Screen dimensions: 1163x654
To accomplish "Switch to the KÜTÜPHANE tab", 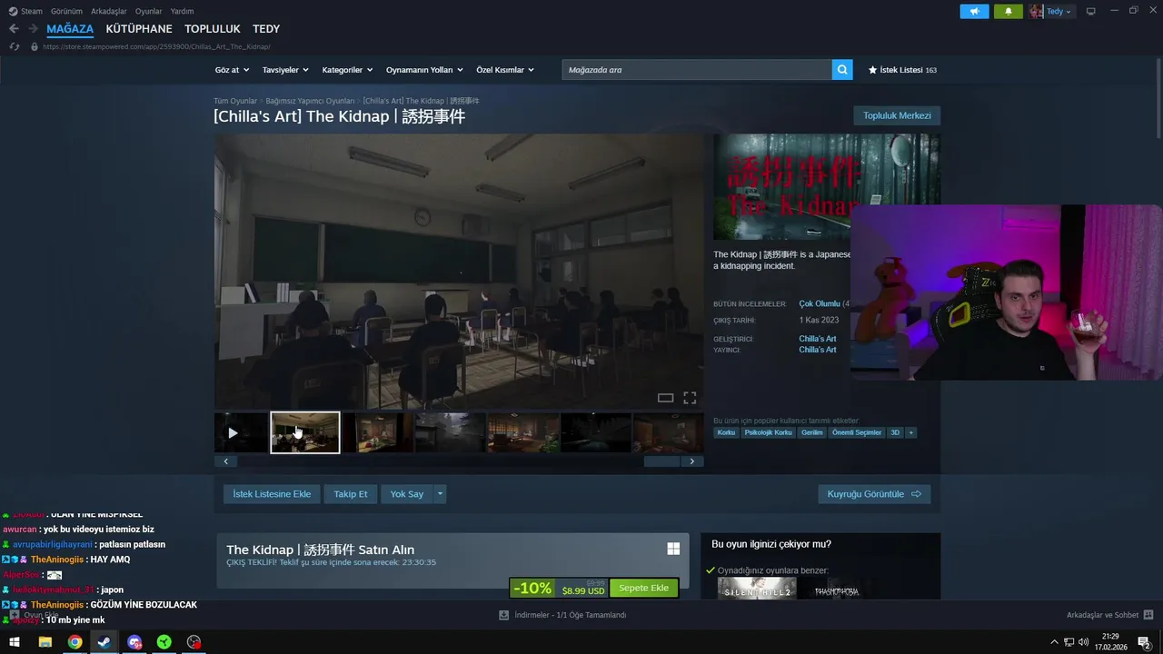I will (139, 29).
